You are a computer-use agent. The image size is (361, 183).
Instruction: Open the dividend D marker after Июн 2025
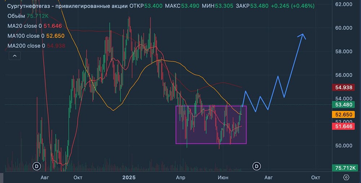click(x=257, y=166)
